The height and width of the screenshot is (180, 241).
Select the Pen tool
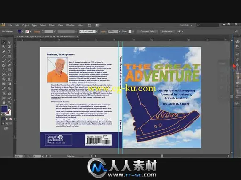click(x=4, y=52)
